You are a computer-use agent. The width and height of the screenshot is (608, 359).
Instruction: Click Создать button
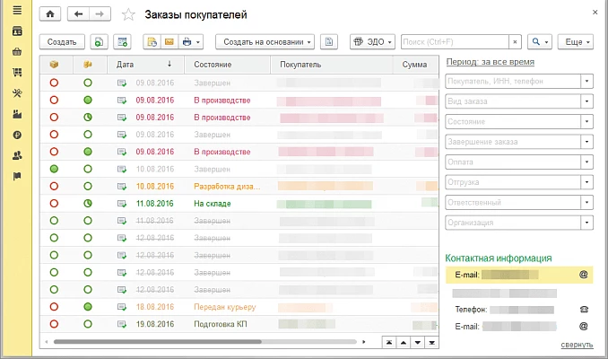click(62, 42)
